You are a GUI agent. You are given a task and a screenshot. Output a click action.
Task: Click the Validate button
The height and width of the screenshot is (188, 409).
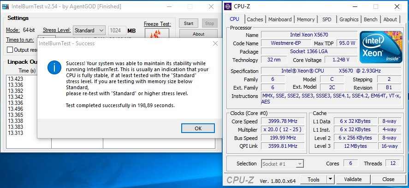353,179
